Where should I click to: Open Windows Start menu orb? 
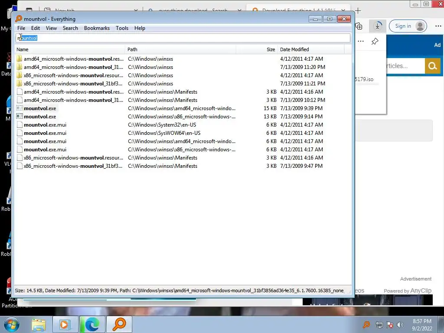11,324
